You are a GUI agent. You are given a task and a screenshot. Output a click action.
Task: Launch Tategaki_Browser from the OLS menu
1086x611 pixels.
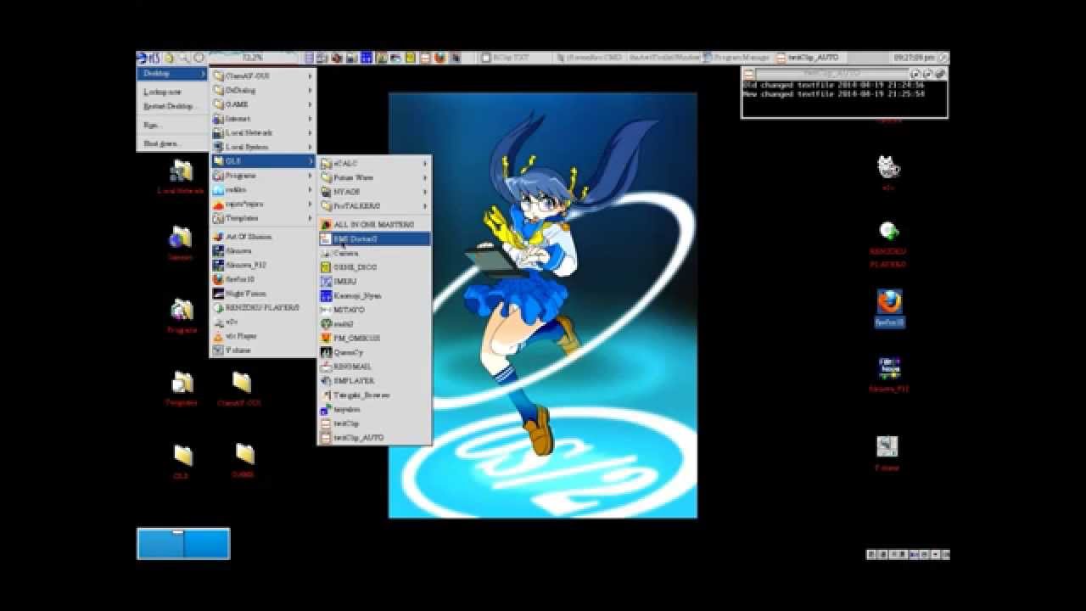point(374,395)
